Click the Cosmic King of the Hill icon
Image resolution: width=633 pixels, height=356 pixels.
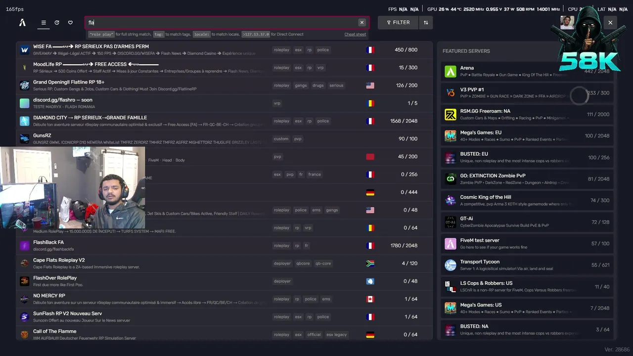click(x=451, y=201)
